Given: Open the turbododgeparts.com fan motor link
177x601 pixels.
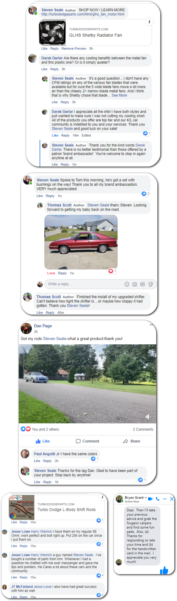Looking at the screenshot, I should 83,14.
